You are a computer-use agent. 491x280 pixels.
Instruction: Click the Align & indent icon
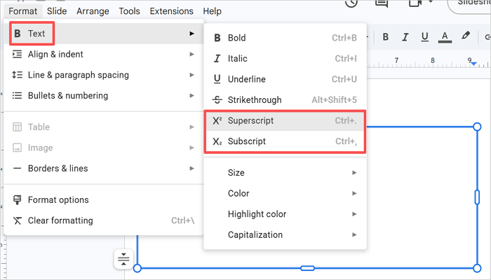point(18,55)
